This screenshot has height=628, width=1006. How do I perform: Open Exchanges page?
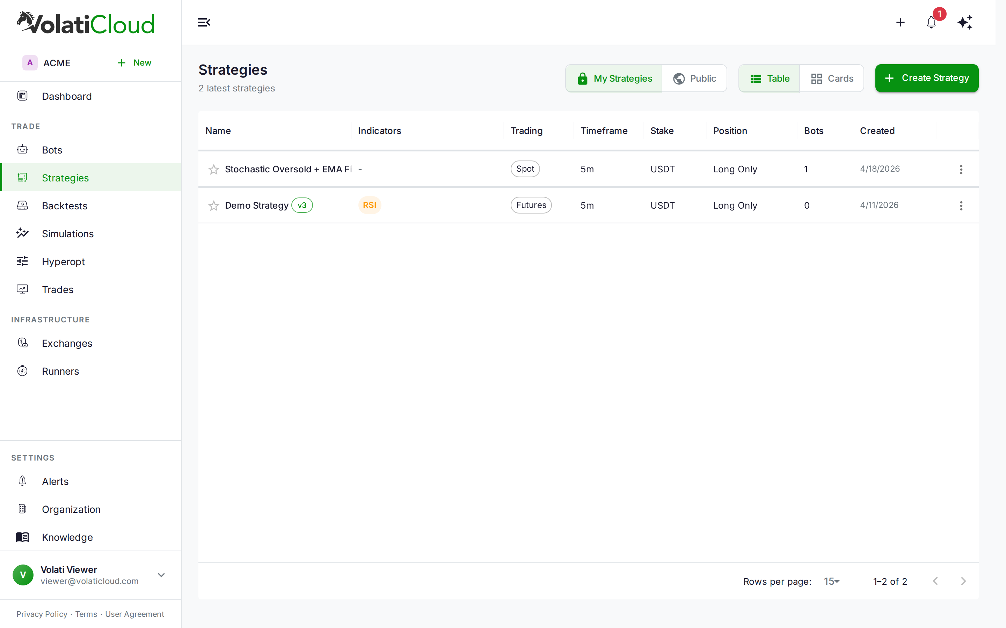pos(90,343)
